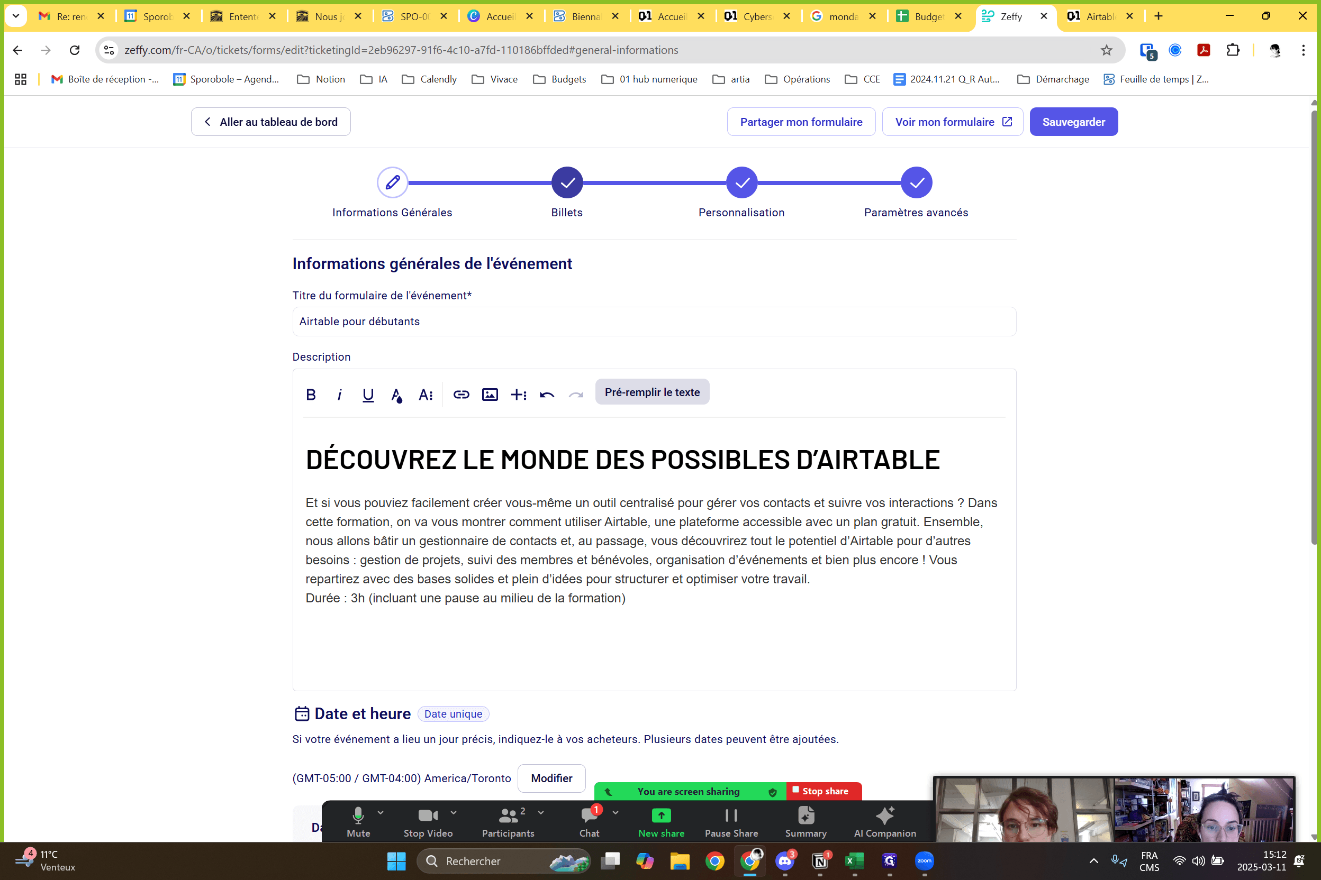Open the Notion bookmarks folder
The image size is (1321, 880).
321,79
